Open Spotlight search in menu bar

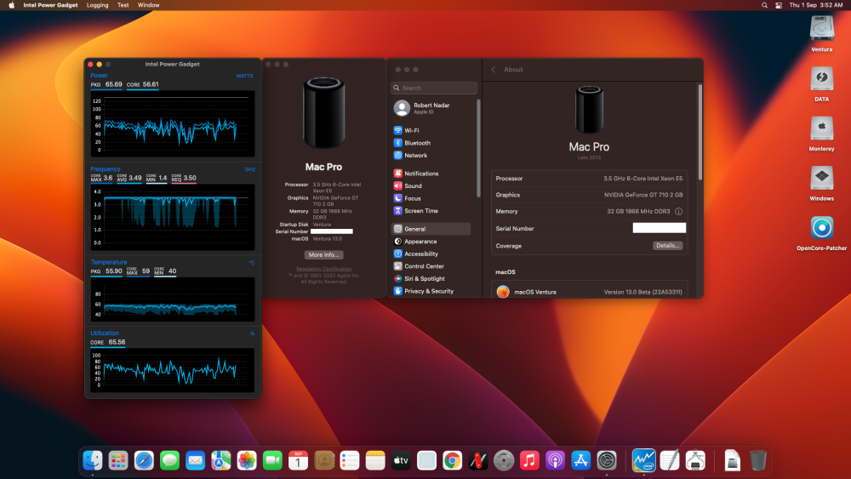[764, 5]
